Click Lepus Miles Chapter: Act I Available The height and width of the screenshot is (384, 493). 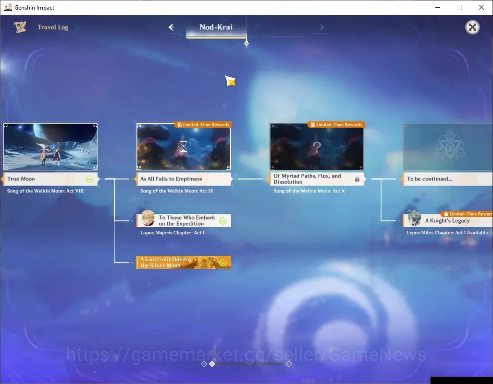(447, 233)
